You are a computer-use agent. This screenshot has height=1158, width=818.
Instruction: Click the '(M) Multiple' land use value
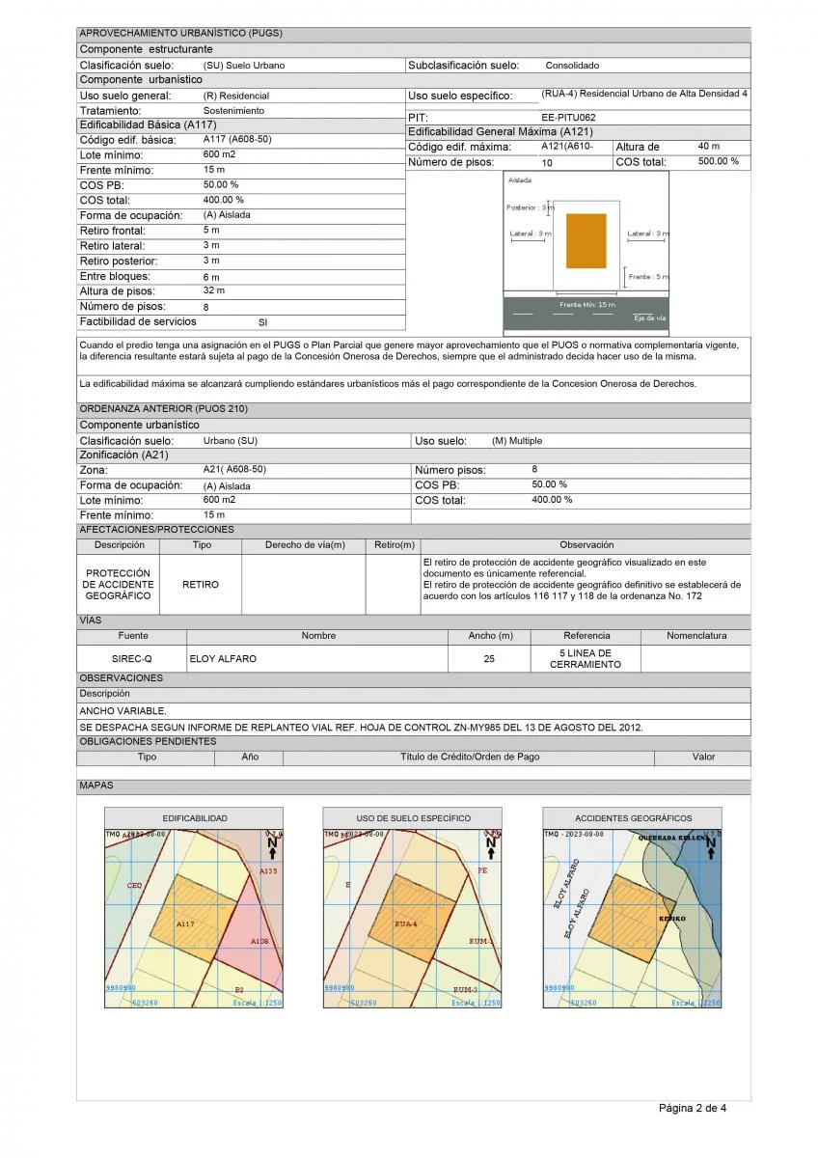coord(517,441)
